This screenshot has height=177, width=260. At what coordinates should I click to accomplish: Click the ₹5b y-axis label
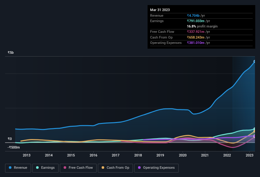[11, 52]
